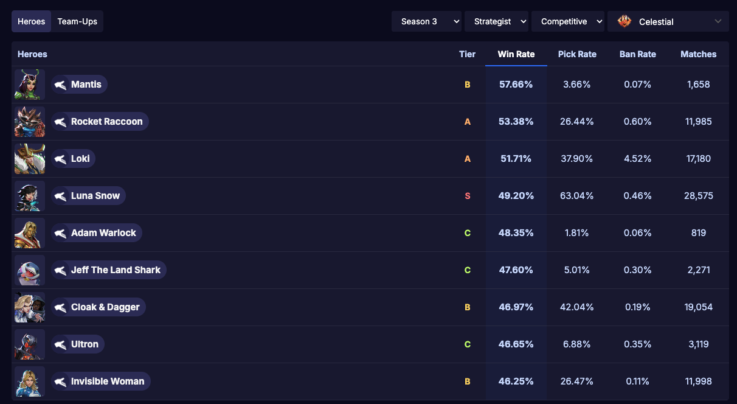Click Mantis win rate 57.66%

tap(516, 85)
